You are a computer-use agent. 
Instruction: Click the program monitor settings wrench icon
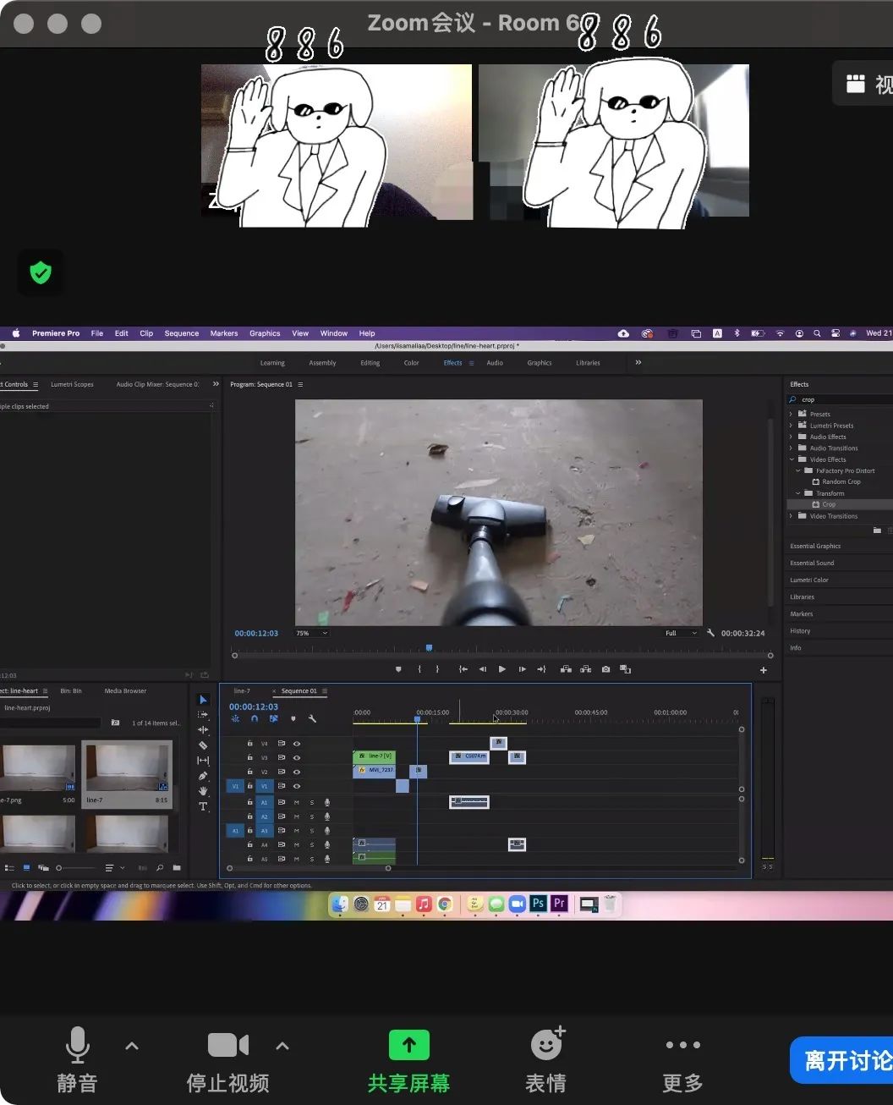tap(710, 633)
